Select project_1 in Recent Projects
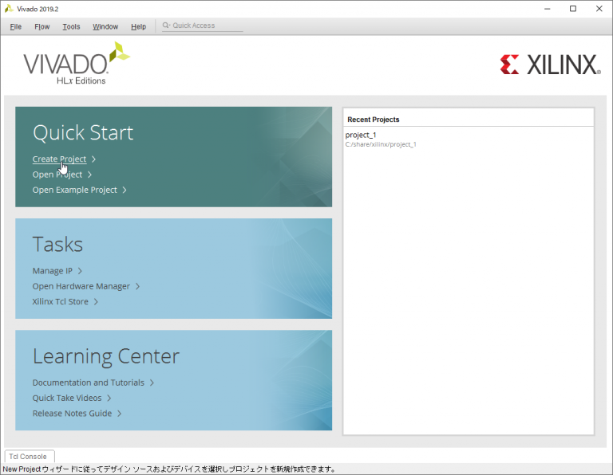613x475 pixels. (361, 135)
